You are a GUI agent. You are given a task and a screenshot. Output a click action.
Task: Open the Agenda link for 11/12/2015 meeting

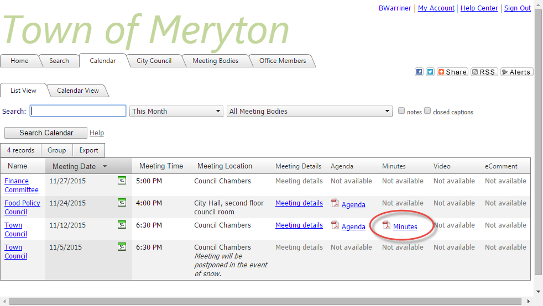[353, 227]
